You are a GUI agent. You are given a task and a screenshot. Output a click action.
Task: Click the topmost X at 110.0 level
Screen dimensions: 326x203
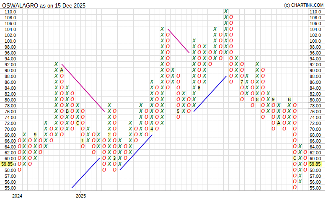tap(226, 11)
